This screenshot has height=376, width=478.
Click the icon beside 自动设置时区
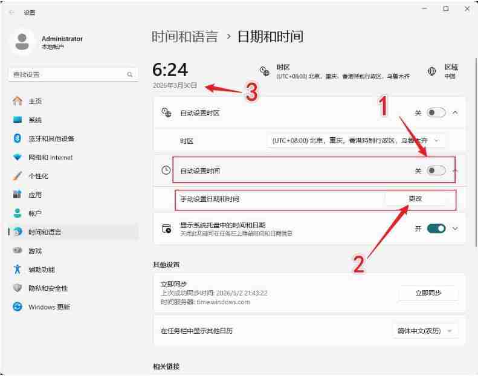point(166,112)
